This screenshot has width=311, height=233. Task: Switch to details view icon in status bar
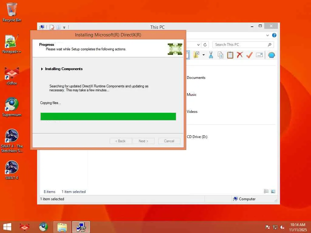tap(266, 191)
